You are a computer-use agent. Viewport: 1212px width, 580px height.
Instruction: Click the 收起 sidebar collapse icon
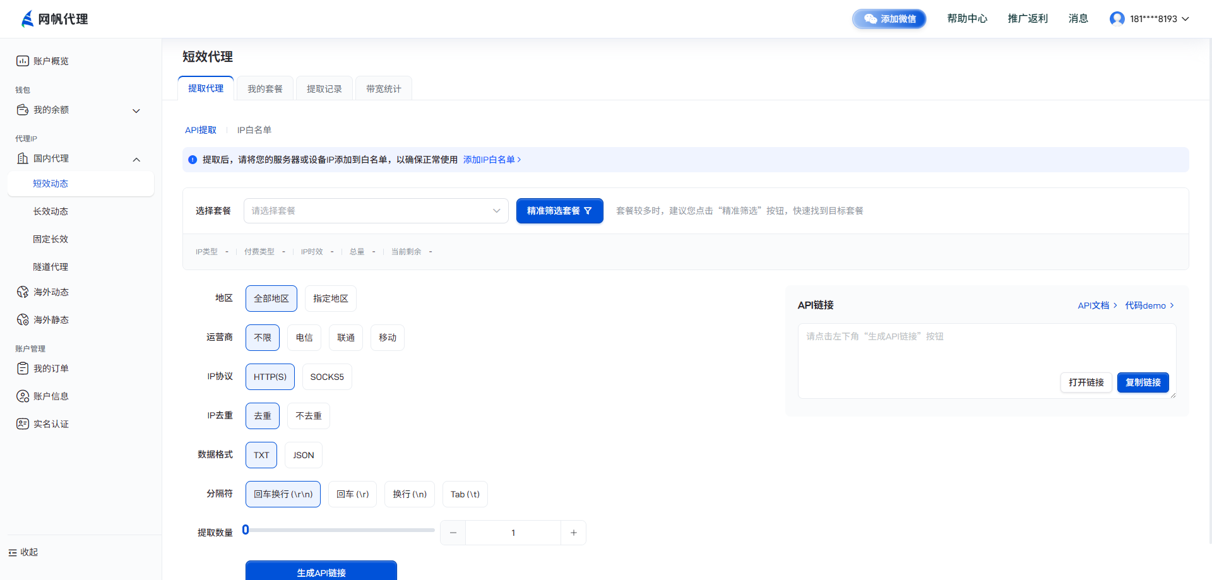click(13, 553)
